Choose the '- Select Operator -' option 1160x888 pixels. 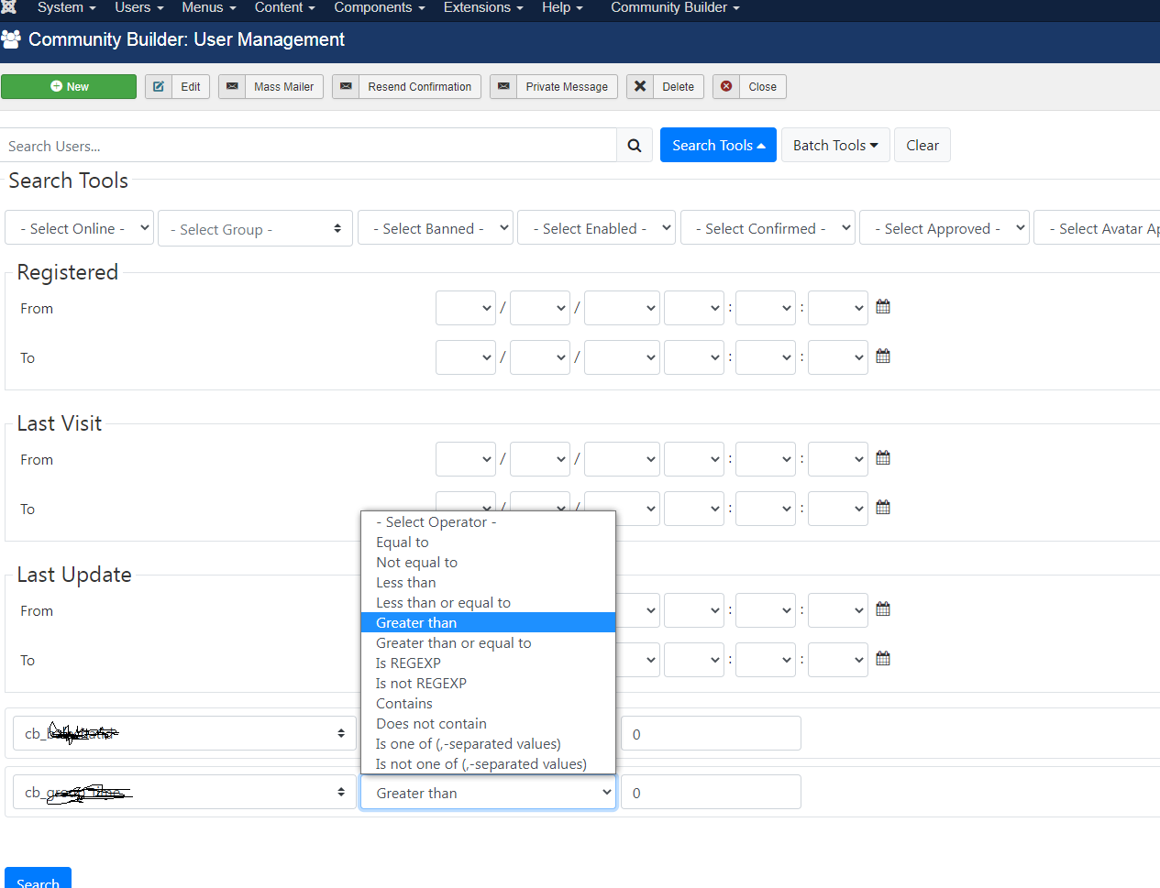click(x=488, y=522)
